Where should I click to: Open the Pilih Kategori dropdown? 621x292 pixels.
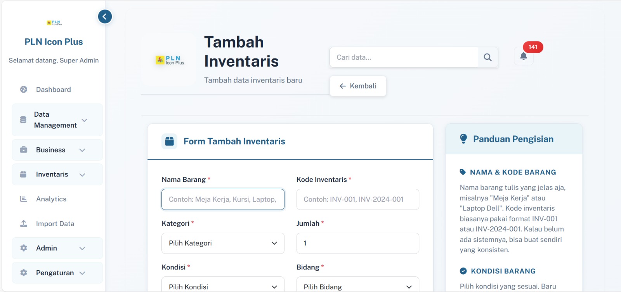(x=223, y=243)
